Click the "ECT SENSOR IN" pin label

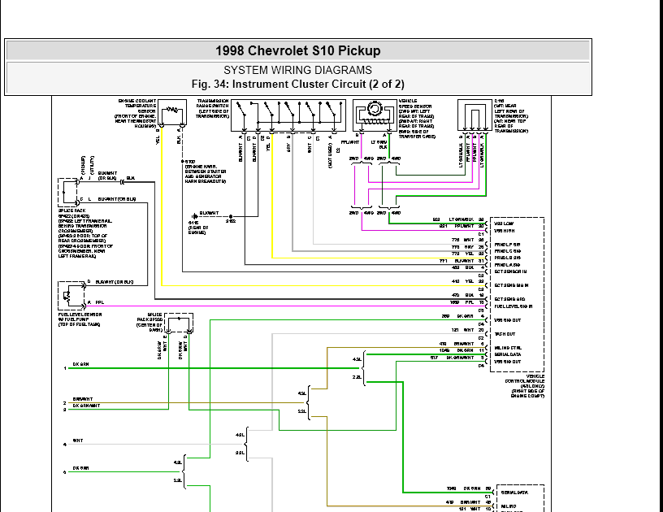[511, 272]
